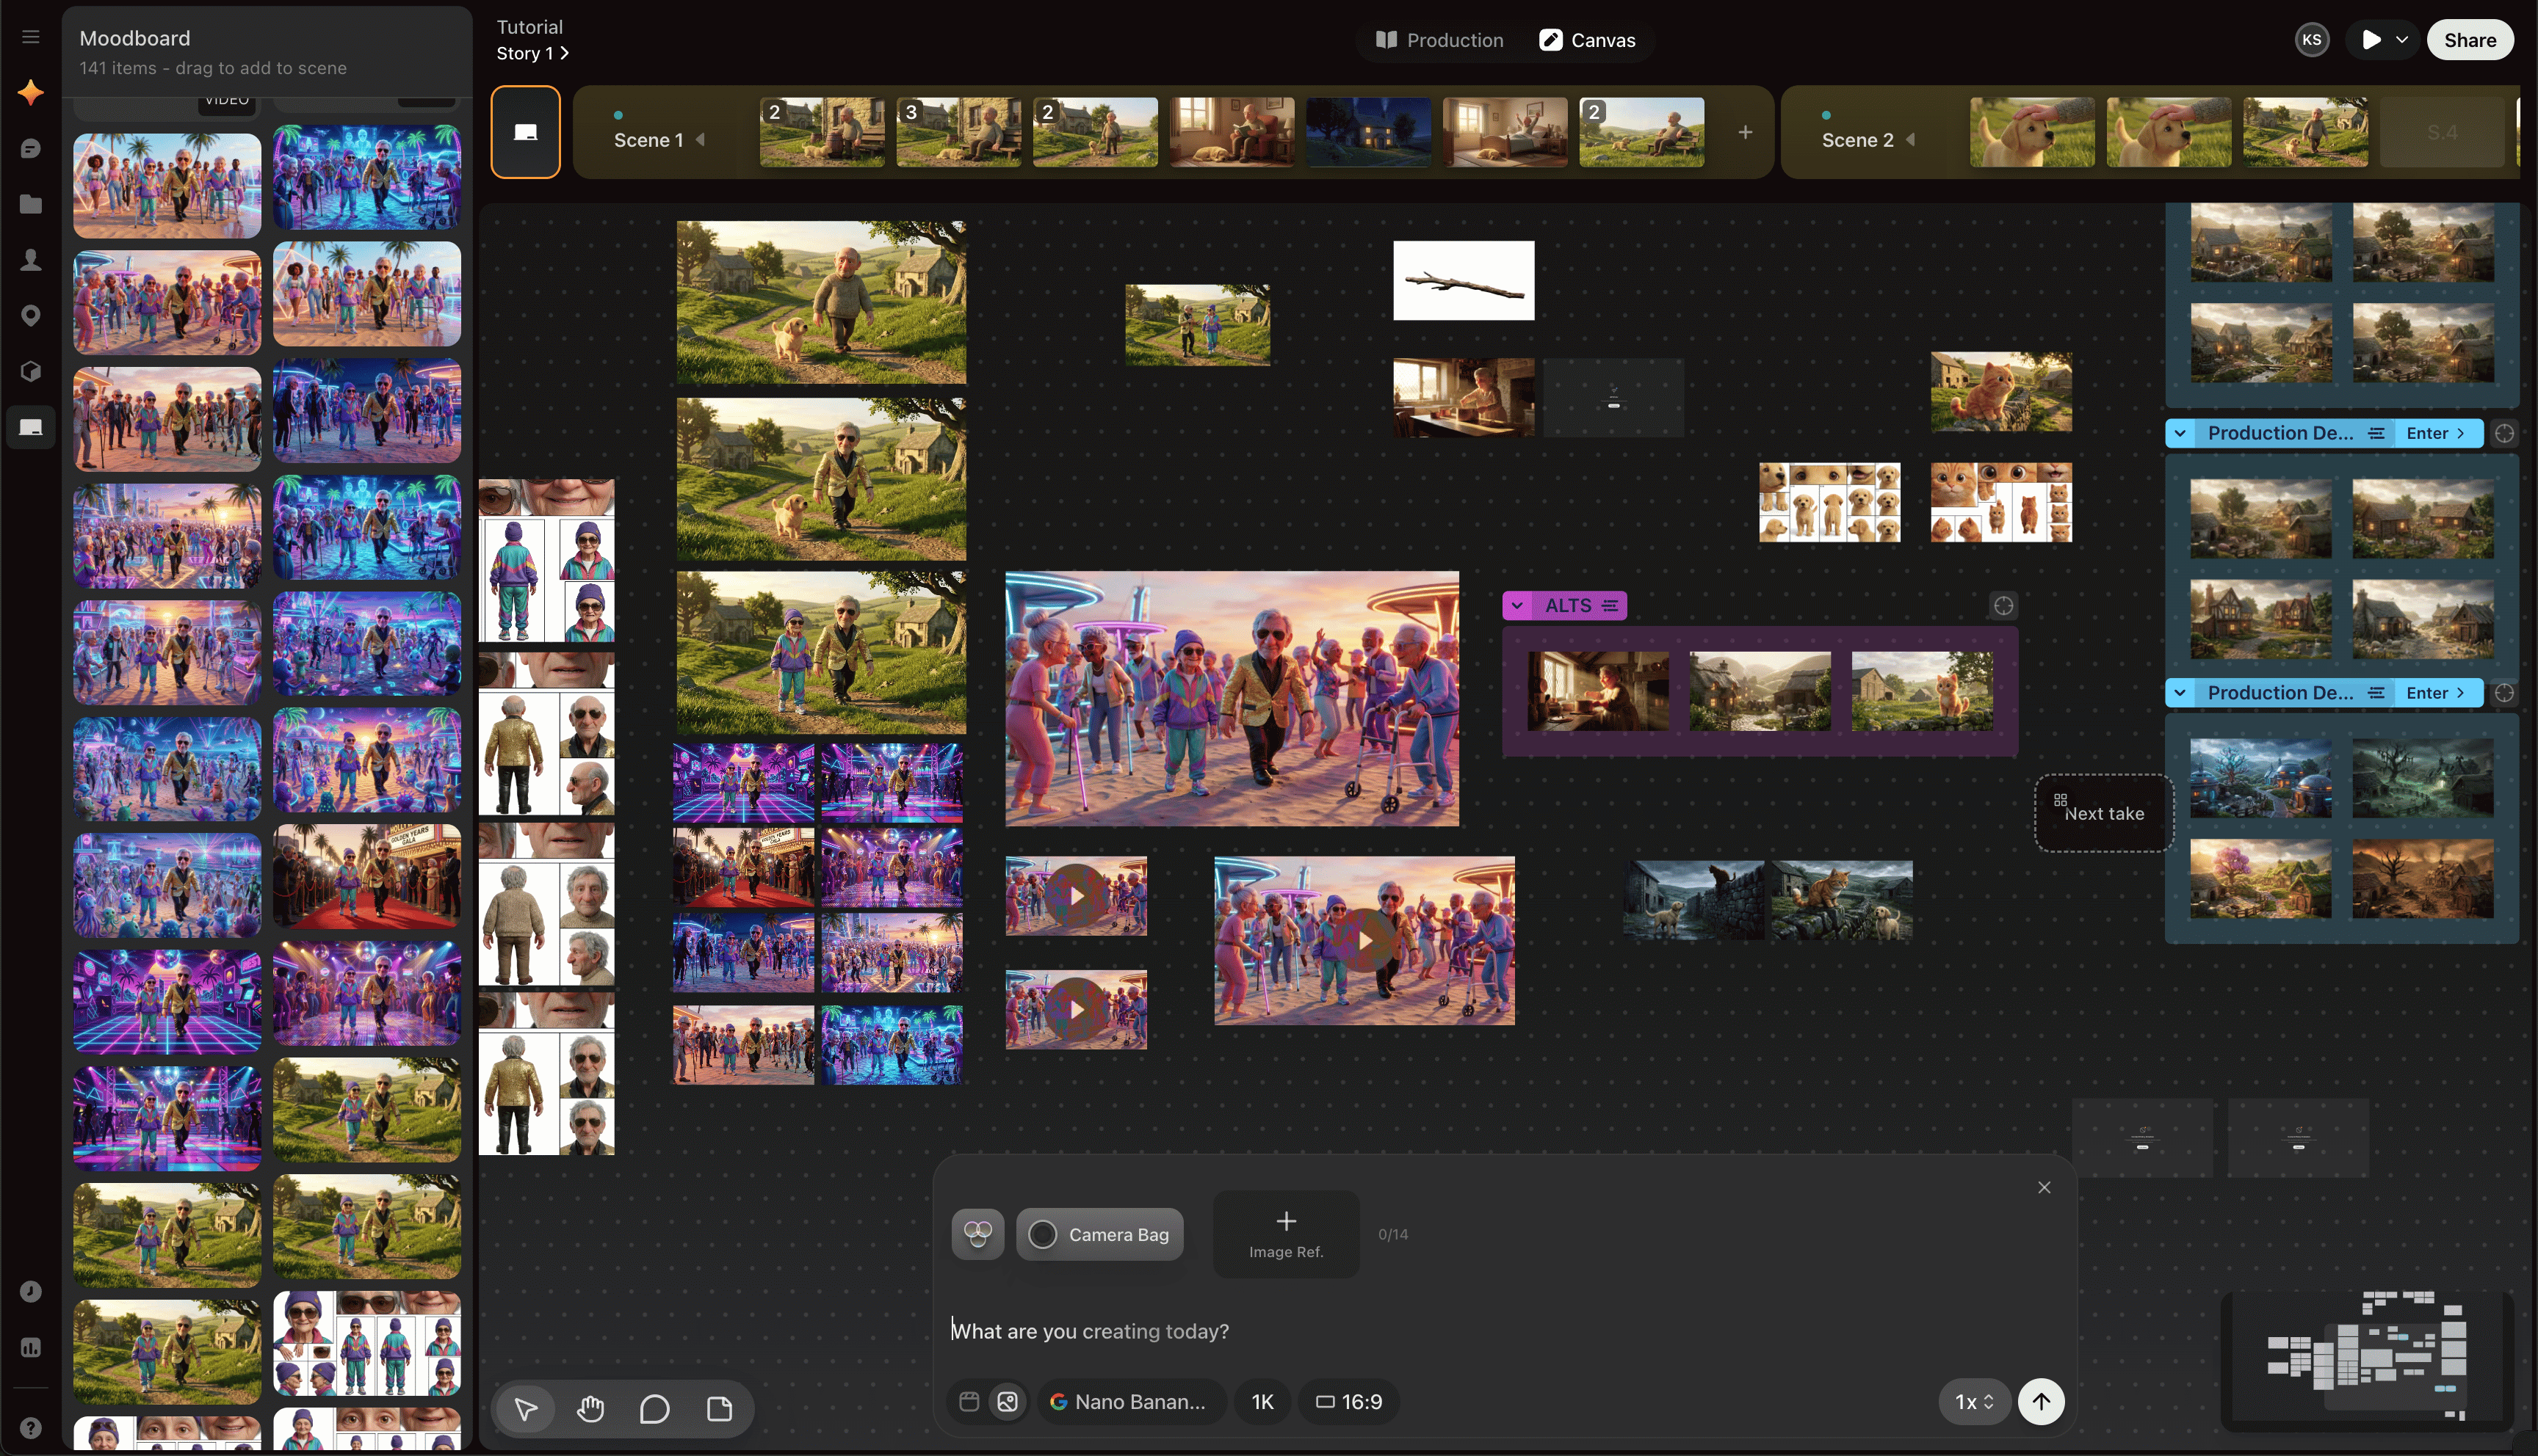Open the play options dropdown chevron
Image resolution: width=2538 pixels, height=1456 pixels.
2401,40
